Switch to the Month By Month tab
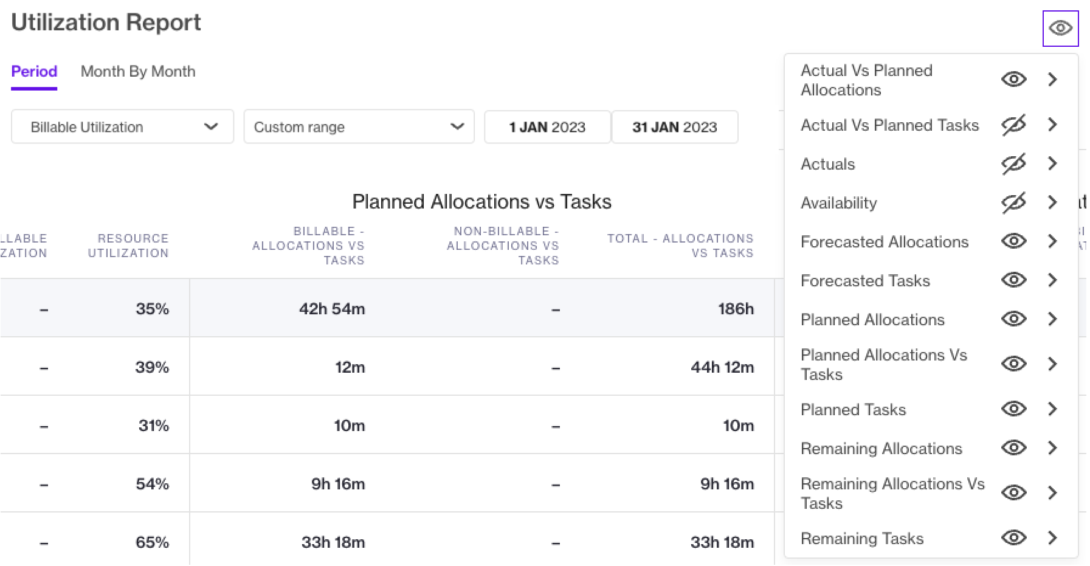Screen dimensions: 1090x566 (x=138, y=72)
